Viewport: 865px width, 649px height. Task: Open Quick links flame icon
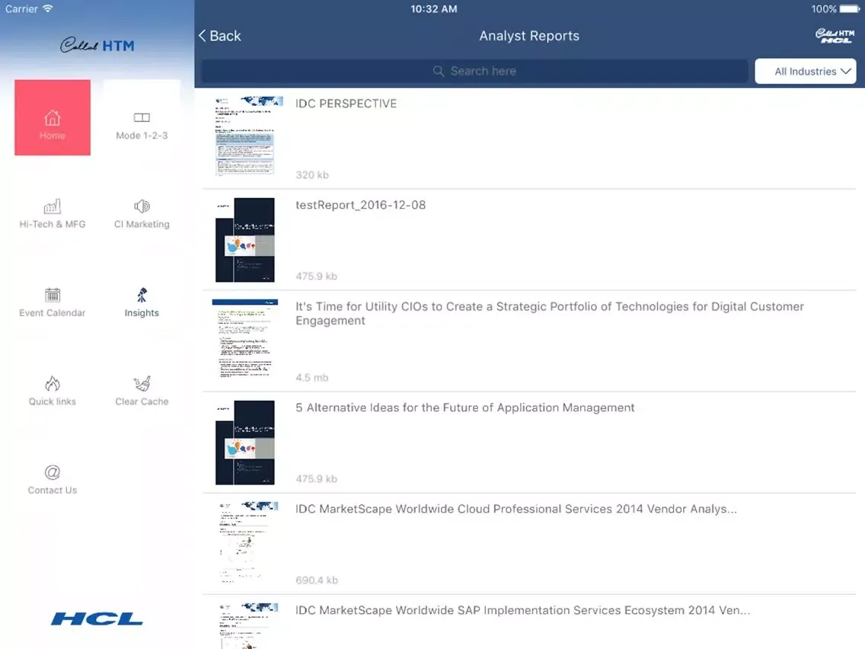click(53, 384)
